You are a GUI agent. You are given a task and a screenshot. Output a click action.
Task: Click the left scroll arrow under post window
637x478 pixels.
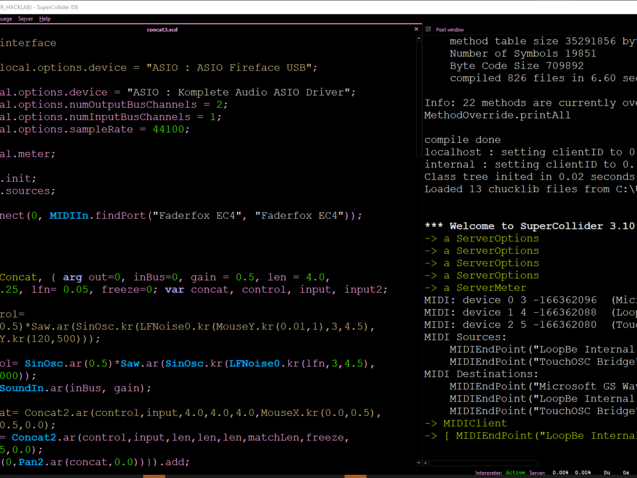click(x=426, y=463)
